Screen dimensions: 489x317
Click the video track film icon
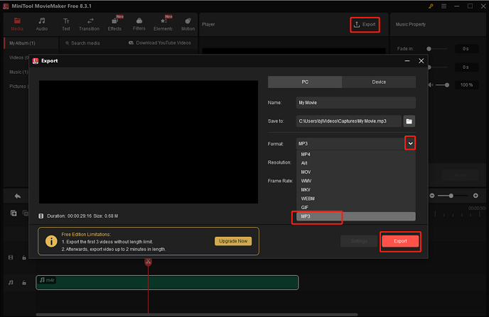point(11,257)
